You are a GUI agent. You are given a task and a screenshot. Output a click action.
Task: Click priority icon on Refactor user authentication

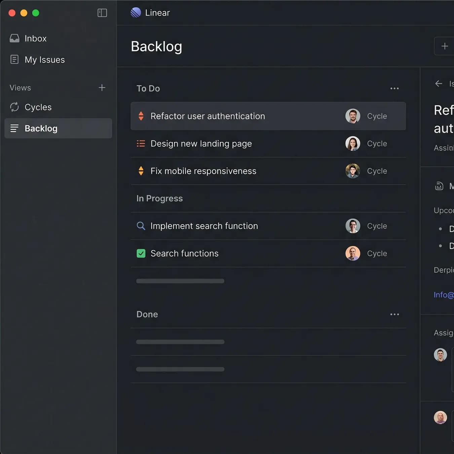(141, 116)
